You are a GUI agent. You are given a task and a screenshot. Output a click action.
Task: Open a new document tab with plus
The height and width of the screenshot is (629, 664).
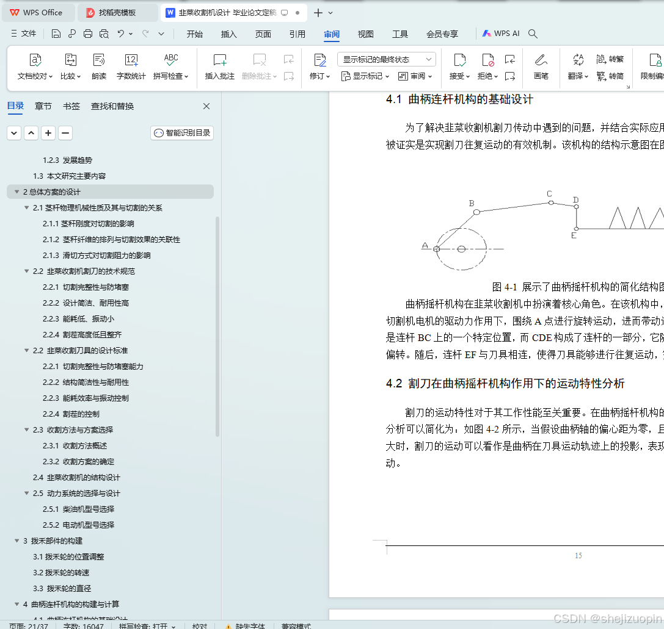pos(318,13)
